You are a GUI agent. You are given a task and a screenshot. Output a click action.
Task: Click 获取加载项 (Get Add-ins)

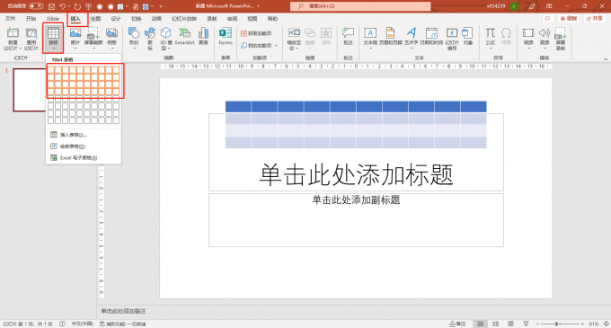coord(256,33)
